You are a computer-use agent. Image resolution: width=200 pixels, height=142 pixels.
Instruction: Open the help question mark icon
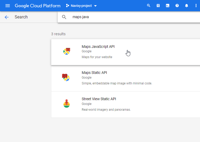tap(177, 6)
